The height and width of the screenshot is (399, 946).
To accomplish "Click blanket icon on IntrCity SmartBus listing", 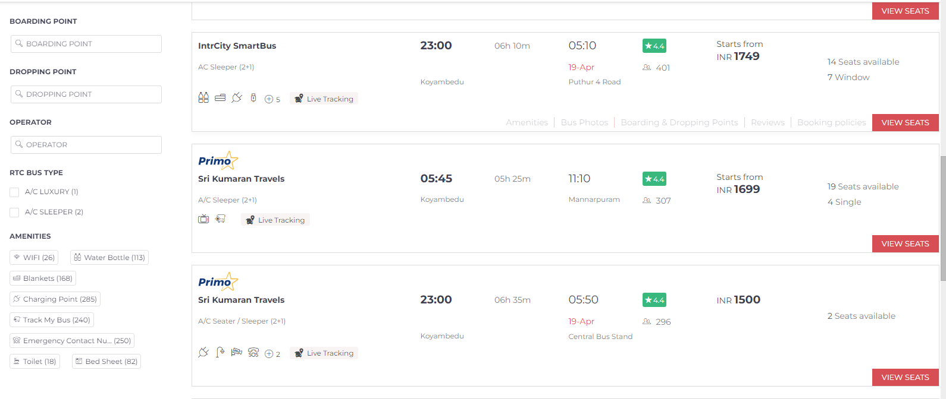I will (x=220, y=98).
